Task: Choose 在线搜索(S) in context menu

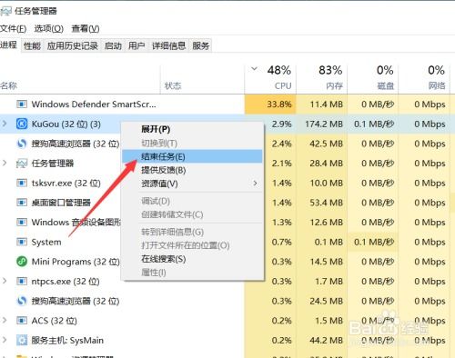Action: click(x=192, y=259)
